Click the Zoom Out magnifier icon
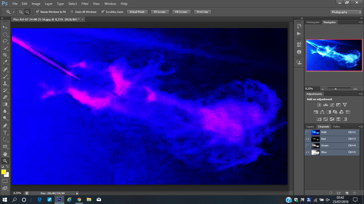The width and height of the screenshot is (364, 204). tap(27, 12)
